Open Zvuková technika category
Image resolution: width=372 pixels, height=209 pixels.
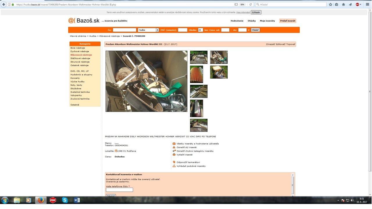(x=80, y=99)
